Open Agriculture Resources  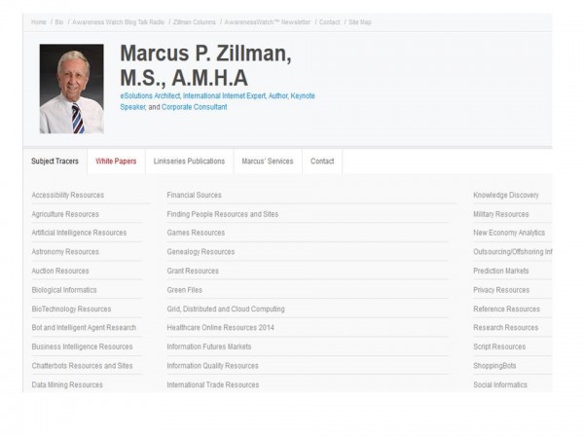coord(65,214)
